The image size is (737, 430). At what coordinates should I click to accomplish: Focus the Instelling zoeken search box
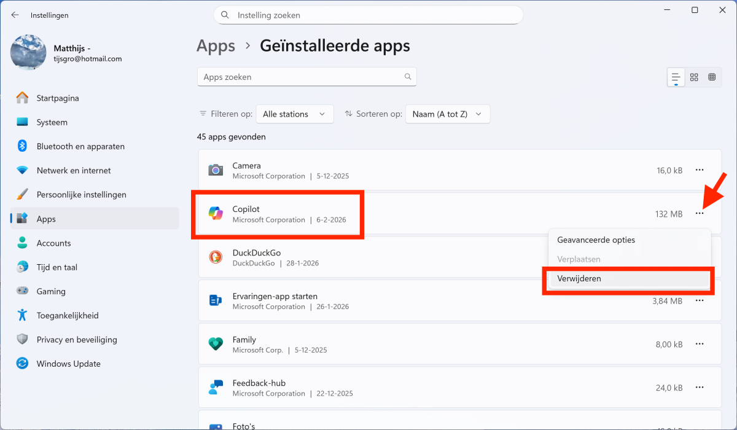[x=368, y=15]
